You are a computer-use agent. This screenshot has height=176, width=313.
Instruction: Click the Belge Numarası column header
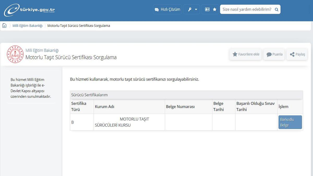(180, 106)
